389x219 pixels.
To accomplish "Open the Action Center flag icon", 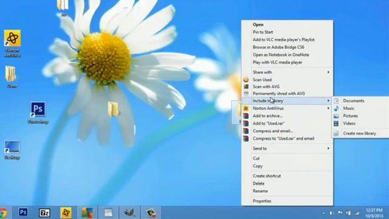I will coord(340,213).
